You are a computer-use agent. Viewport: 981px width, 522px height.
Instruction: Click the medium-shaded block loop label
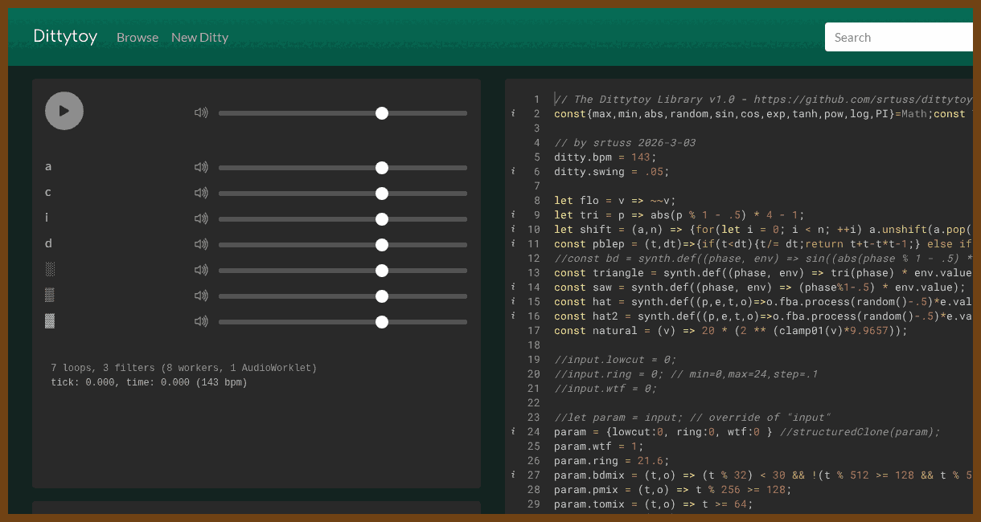(x=50, y=295)
